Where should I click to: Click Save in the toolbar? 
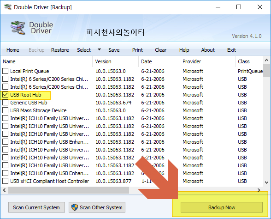[x=114, y=50]
